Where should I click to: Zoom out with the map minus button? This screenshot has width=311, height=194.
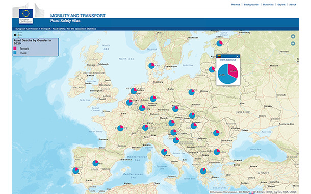(293, 43)
